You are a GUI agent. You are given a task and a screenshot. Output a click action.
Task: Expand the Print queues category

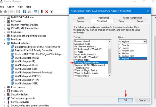pos(5,87)
